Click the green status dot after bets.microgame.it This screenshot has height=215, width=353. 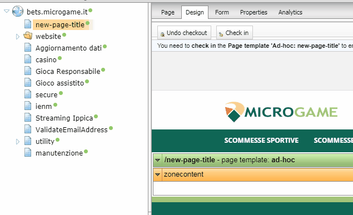pyautogui.click(x=90, y=10)
